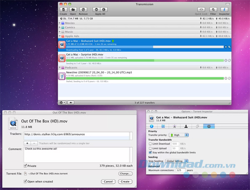Click the Open torrent folder icon

73,9
